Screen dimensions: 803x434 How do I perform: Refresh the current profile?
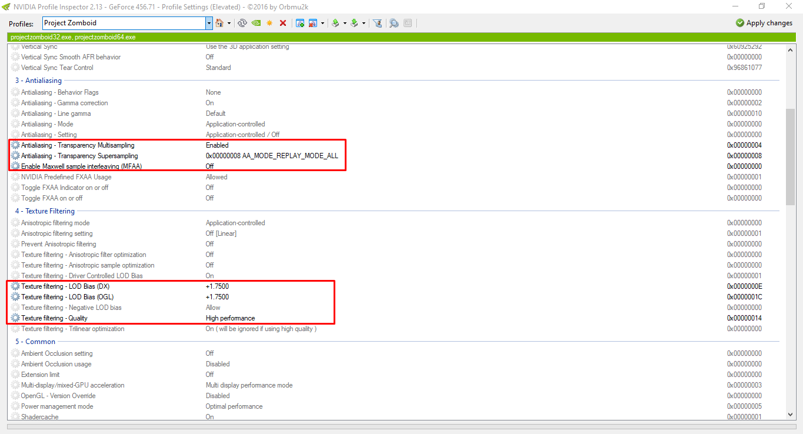(242, 23)
